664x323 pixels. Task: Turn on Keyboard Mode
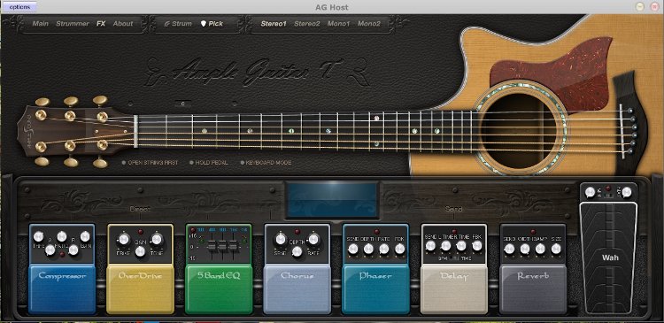coord(266,163)
